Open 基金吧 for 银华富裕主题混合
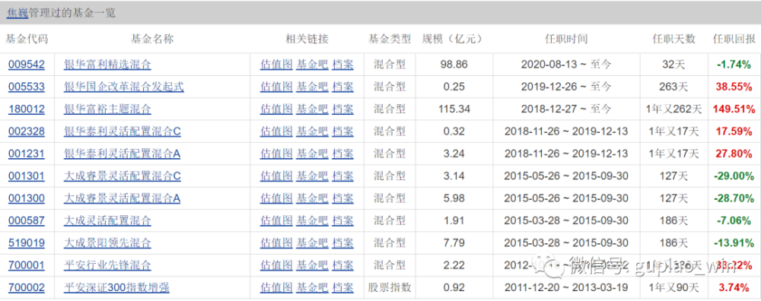The height and width of the screenshot is (301, 761). pos(312,109)
